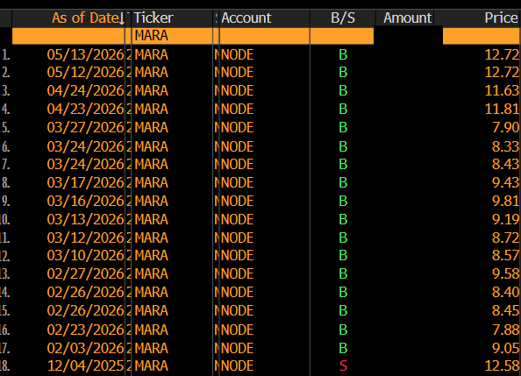This screenshot has height=376, width=521.
Task: Click the sort arrow beside As of Date
Action: (122, 18)
